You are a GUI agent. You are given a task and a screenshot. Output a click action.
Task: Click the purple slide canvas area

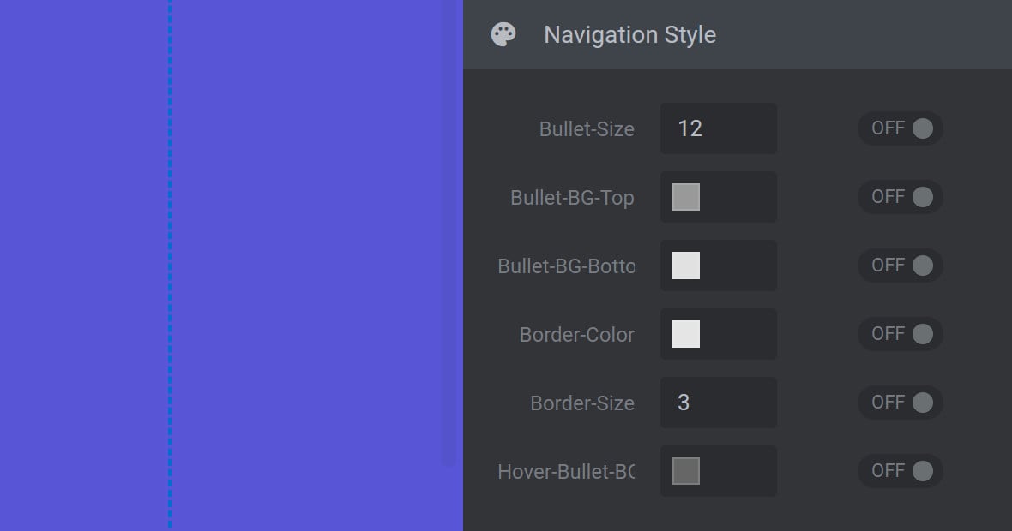click(316, 265)
